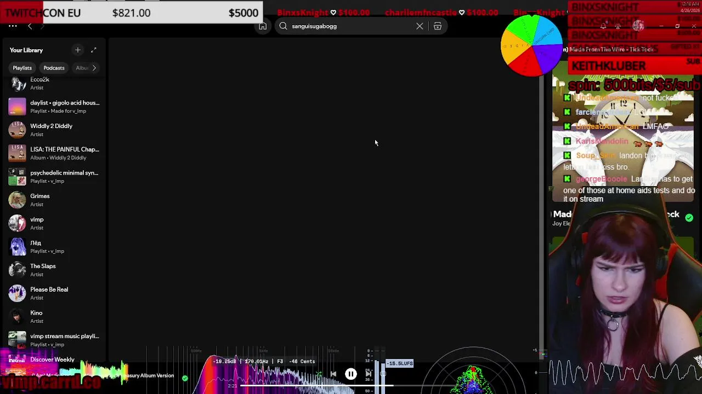Click the Grimes artist thumbnail
The image size is (702, 394).
point(17,200)
